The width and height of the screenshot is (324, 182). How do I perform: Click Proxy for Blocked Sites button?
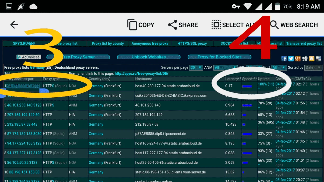pyautogui.click(x=220, y=57)
